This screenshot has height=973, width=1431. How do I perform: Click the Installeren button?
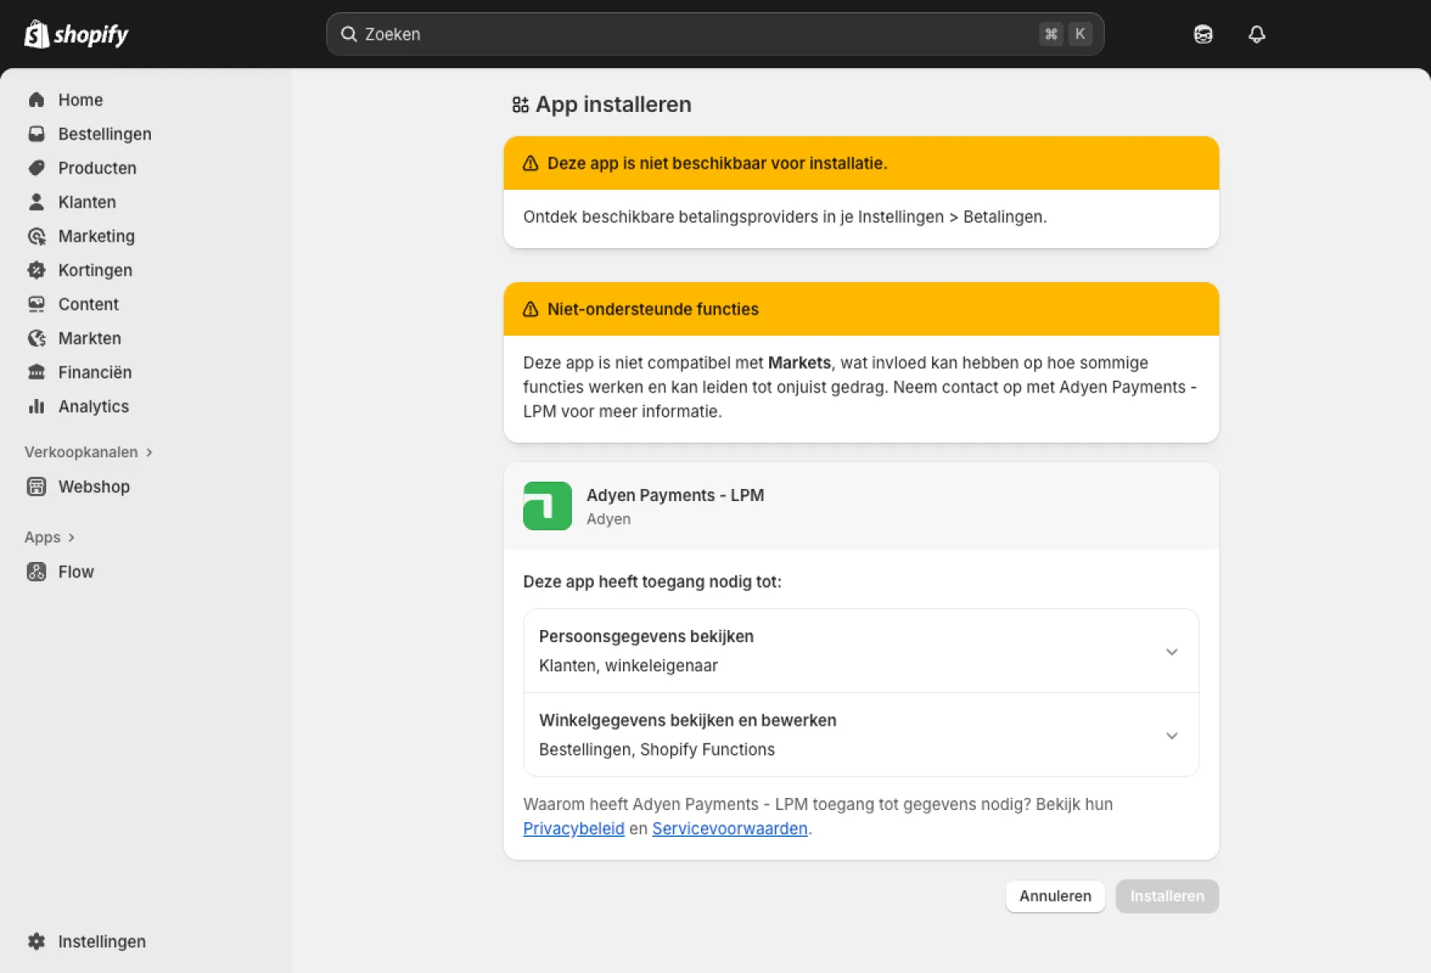(1167, 896)
